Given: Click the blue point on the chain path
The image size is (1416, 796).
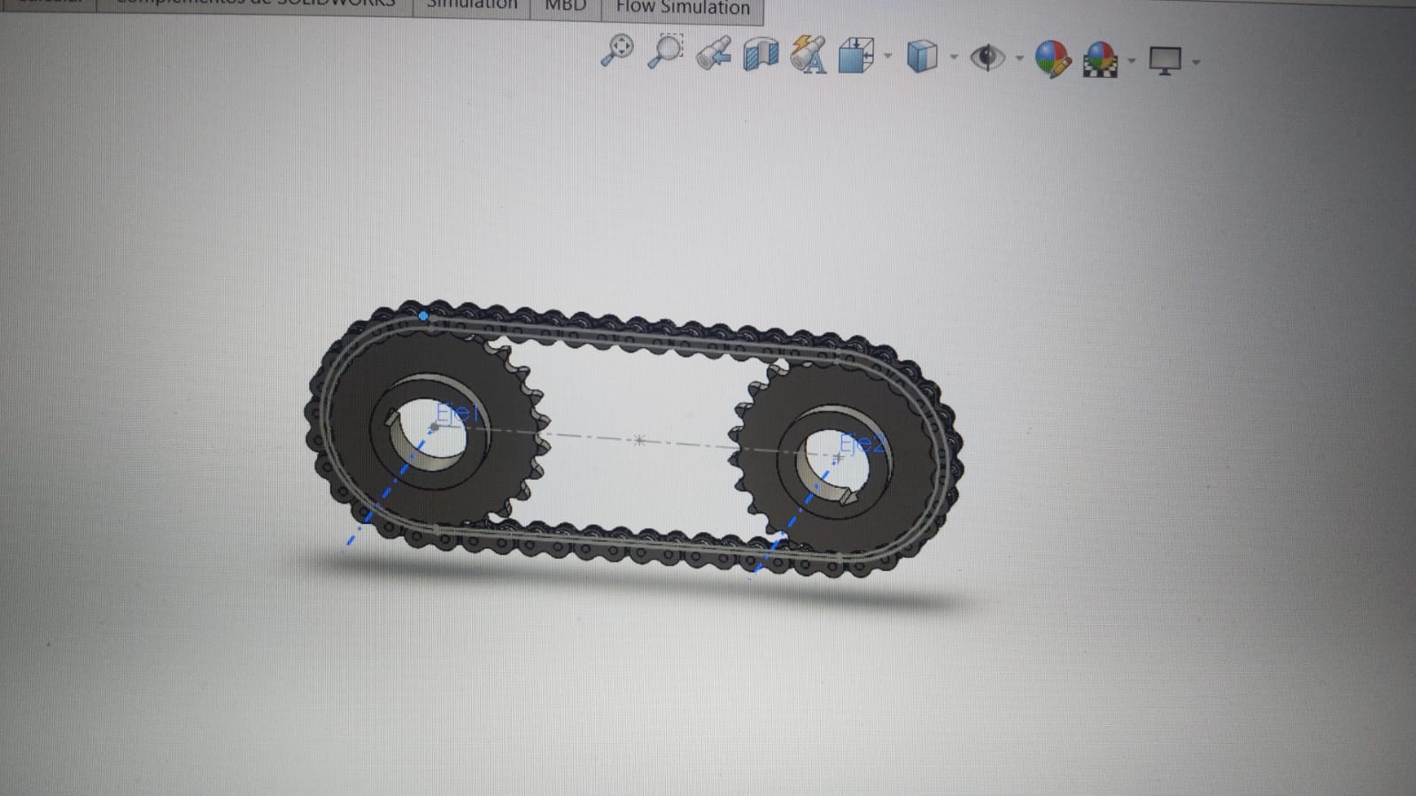Looking at the screenshot, I should tap(423, 315).
